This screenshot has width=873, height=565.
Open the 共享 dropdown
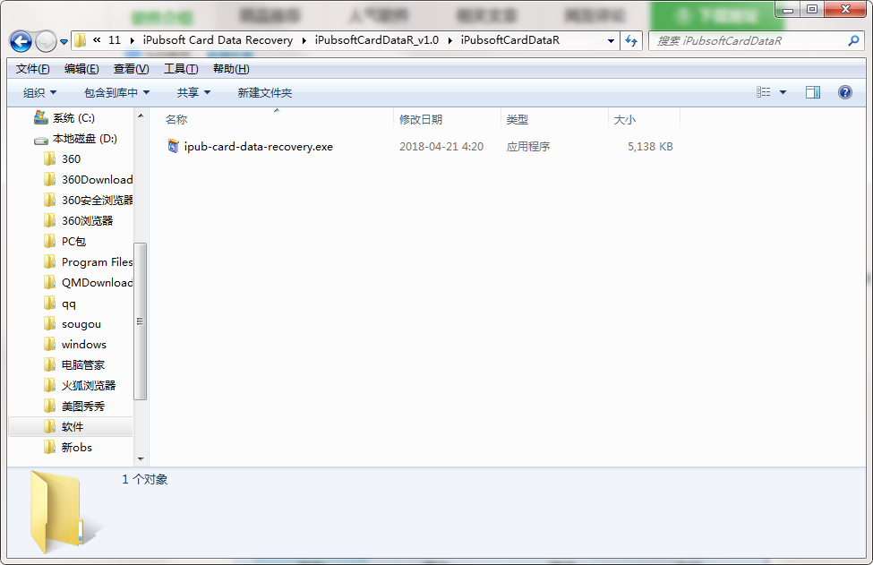coord(193,92)
